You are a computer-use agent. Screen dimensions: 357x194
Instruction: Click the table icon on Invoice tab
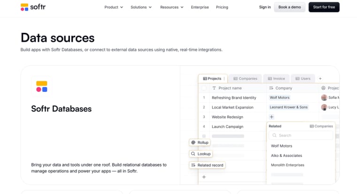270,79
